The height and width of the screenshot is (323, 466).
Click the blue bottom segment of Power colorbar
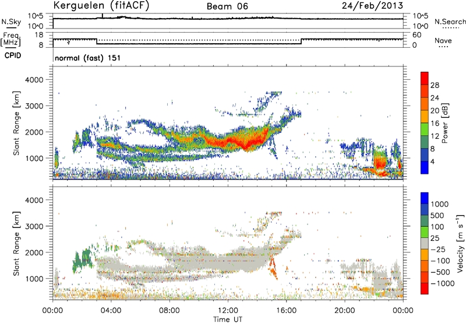[x=425, y=167]
